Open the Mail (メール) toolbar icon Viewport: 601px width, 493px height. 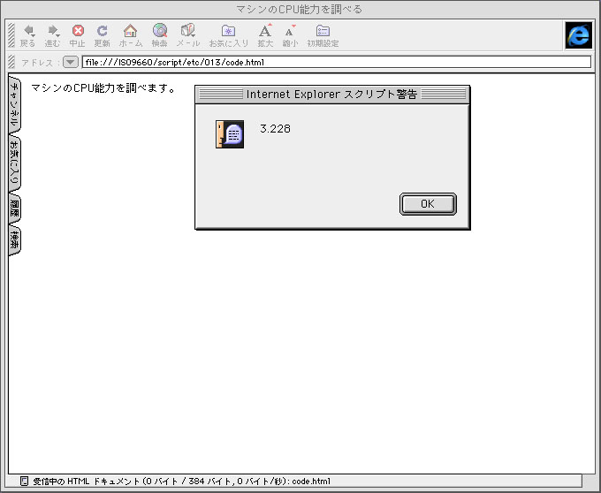point(187,31)
